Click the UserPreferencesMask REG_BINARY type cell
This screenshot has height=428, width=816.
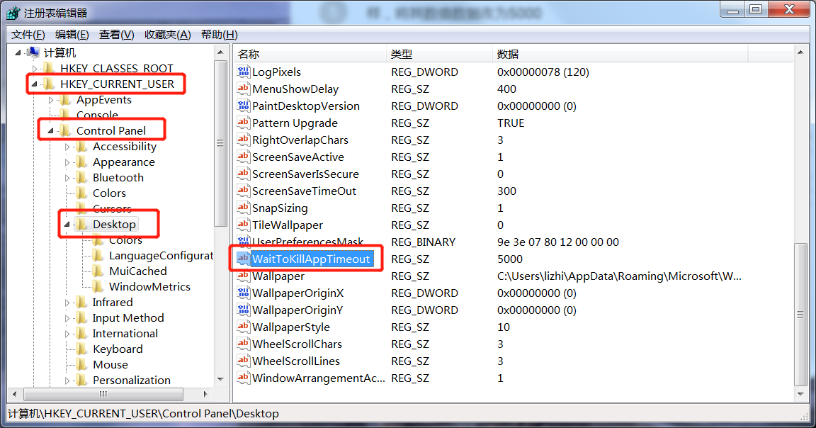(x=424, y=242)
